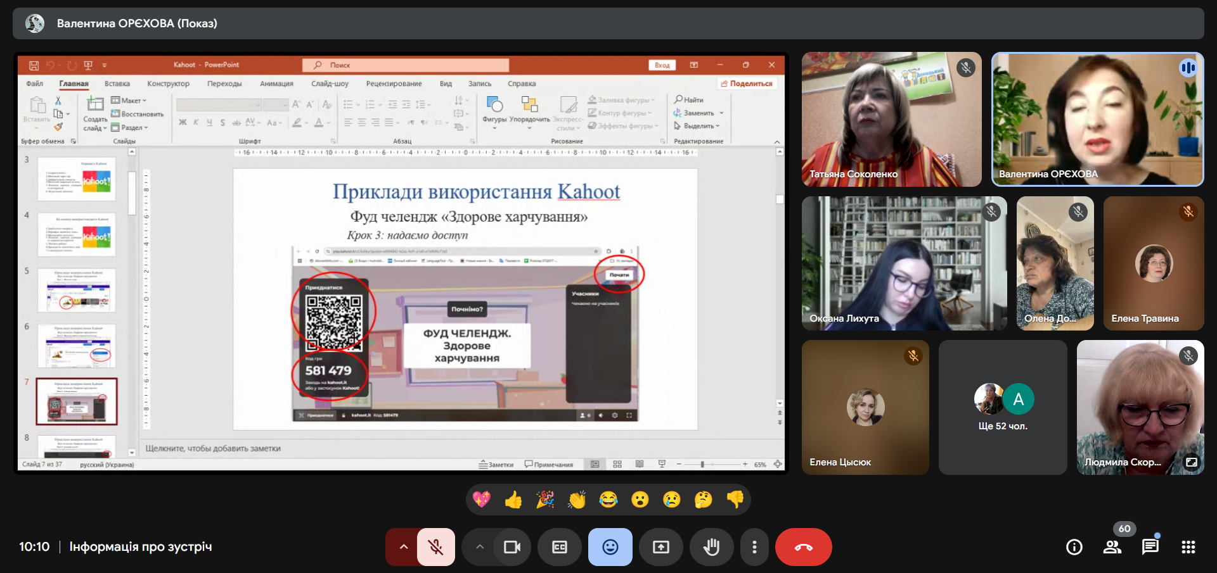The width and height of the screenshot is (1217, 573).
Task: Expand audio settings arrow beside microphone
Action: (403, 547)
